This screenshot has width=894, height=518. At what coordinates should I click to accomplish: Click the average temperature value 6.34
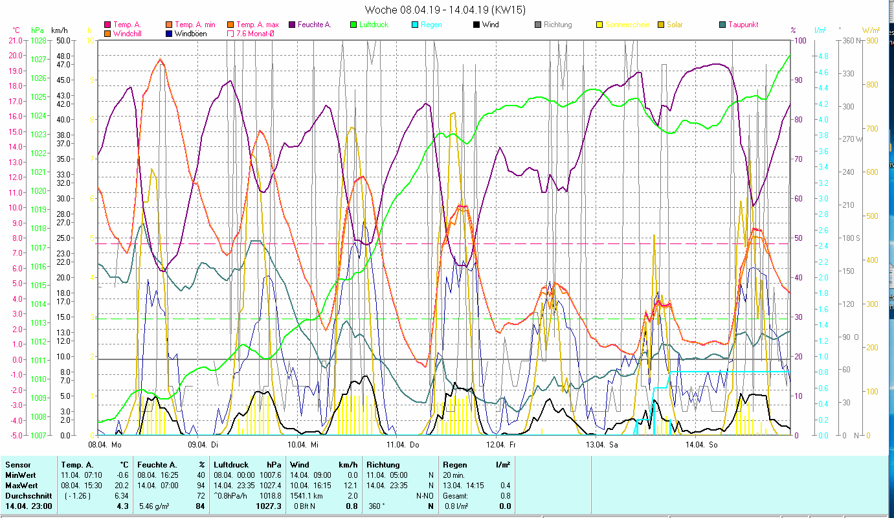click(123, 496)
